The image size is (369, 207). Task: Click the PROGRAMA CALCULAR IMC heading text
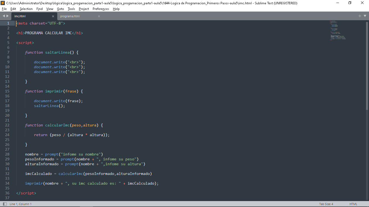(49, 33)
